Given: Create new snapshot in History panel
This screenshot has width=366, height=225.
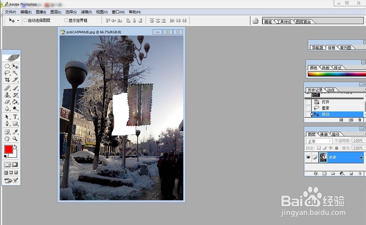Looking at the screenshot, I should click(x=351, y=120).
